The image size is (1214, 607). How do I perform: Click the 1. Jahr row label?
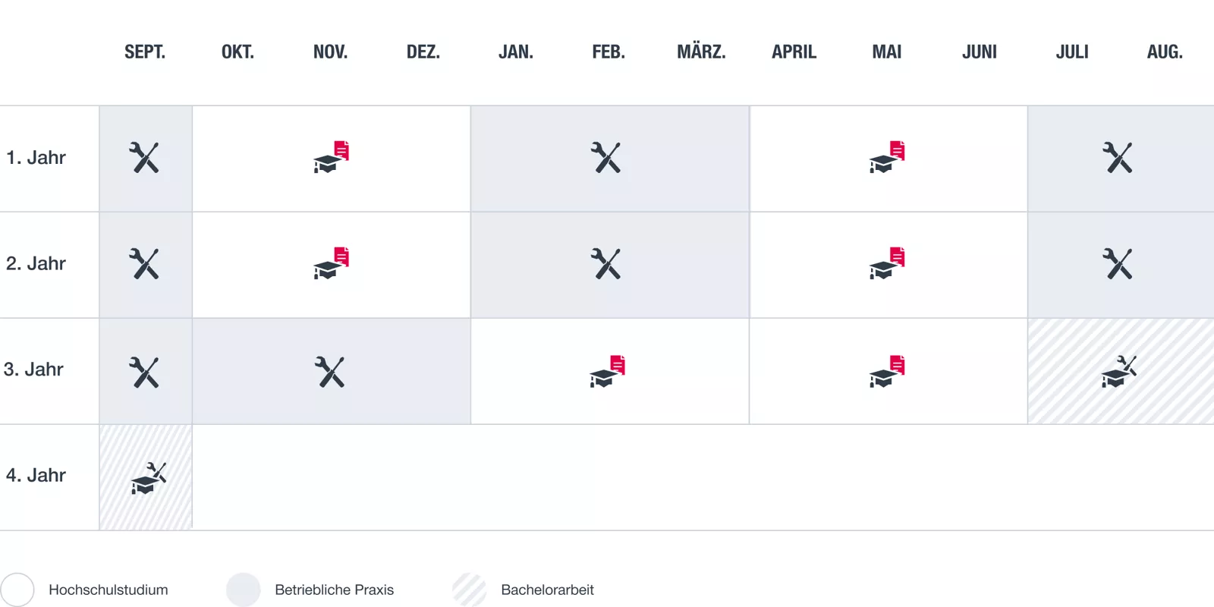36,158
